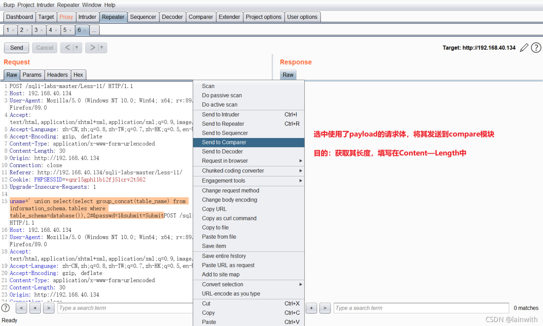This screenshot has height=326, width=543.
Task: Click request search term field
Action: point(125,308)
